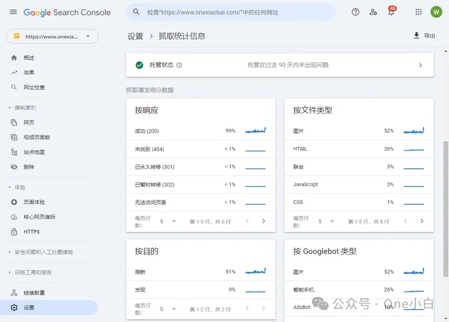Click 设置 breadcrumb link
Image resolution: width=449 pixels, height=322 pixels.
(135, 36)
